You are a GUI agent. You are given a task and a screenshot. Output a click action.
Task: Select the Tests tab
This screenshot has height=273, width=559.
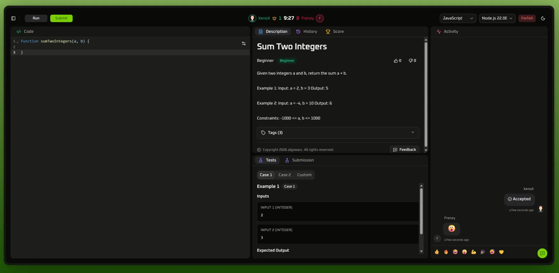pos(268,160)
